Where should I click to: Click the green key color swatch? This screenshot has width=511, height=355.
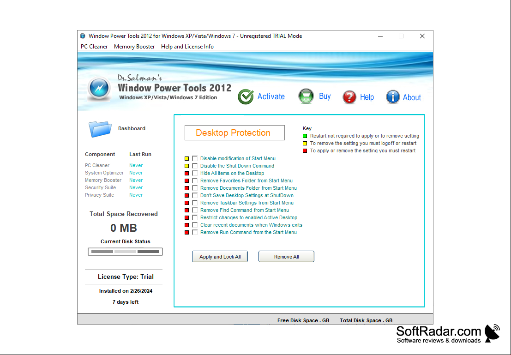tap(305, 136)
